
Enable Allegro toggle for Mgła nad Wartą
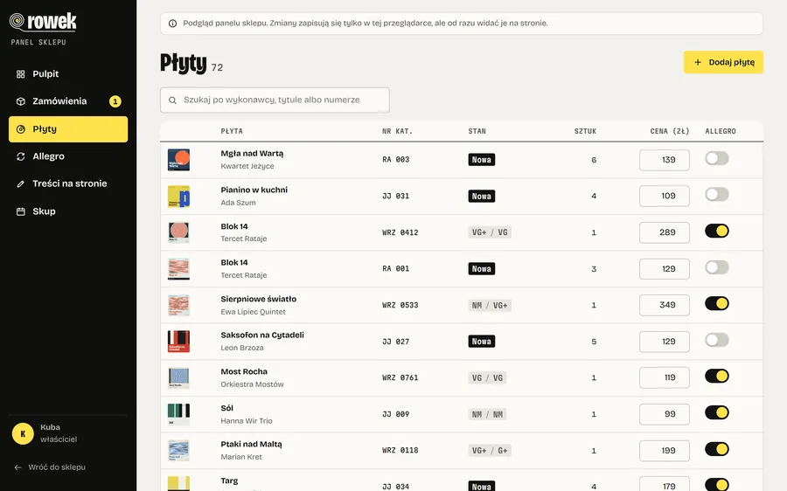coord(717,158)
